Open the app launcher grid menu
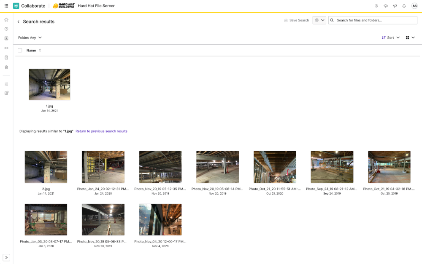 6,6
